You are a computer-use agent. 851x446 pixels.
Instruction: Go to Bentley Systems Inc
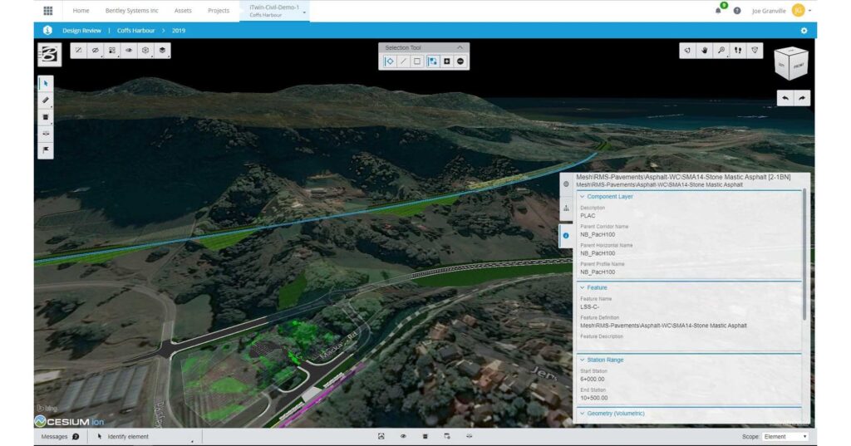[132, 10]
